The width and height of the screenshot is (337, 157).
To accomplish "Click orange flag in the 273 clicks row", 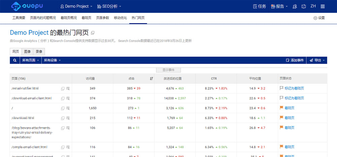I will pos(281,108).
